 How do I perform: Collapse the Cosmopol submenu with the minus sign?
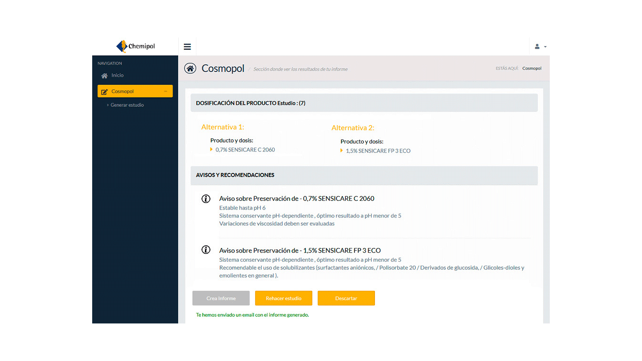(x=165, y=91)
